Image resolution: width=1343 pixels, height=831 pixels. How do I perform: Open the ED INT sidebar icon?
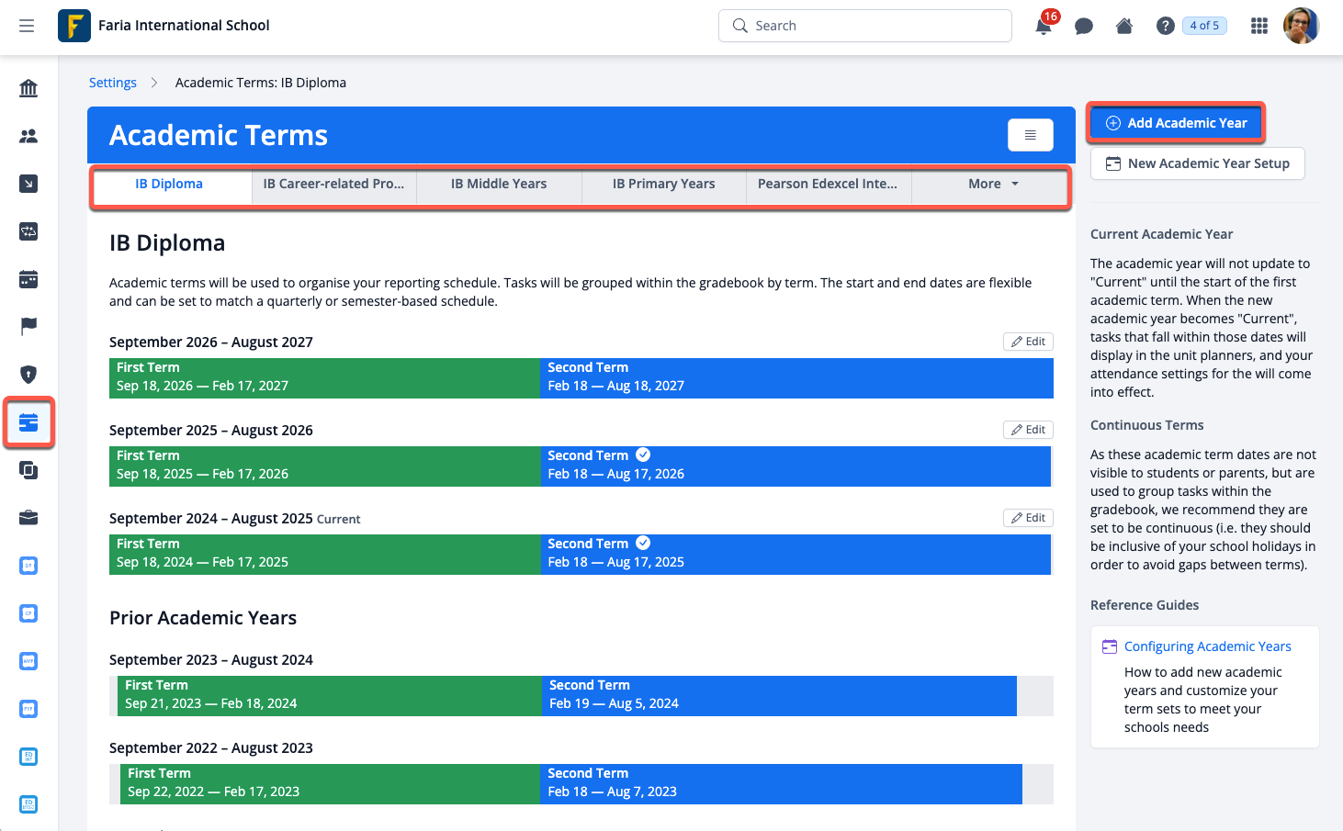pos(28,757)
